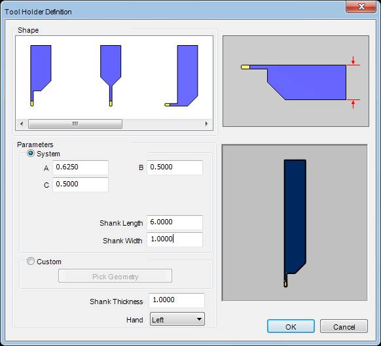Confirm with the OK button
Image resolution: width=381 pixels, height=346 pixels.
point(291,326)
